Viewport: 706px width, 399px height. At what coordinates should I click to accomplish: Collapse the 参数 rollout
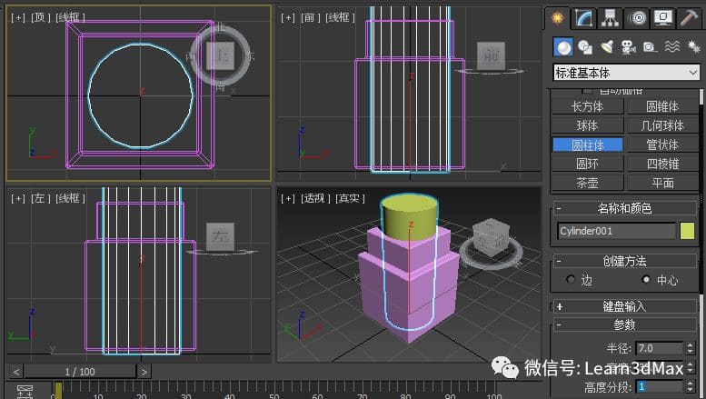624,324
